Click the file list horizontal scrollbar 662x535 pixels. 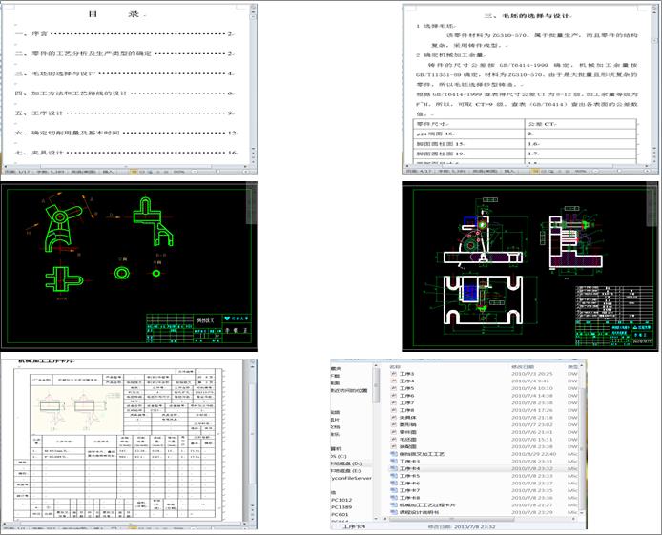pyautogui.click(x=482, y=519)
